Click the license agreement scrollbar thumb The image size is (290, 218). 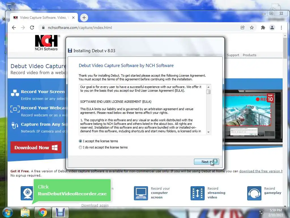pyautogui.click(x=208, y=92)
